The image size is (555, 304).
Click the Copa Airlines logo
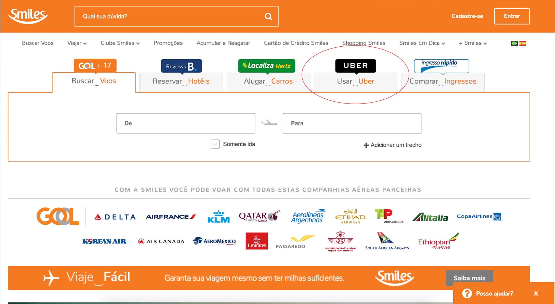click(480, 216)
